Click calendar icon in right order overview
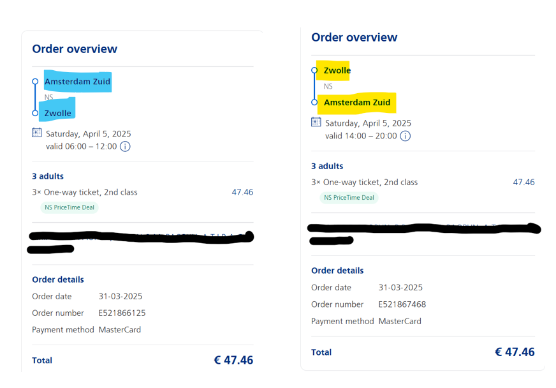Screen dimensions: 556x388 pos(316,122)
